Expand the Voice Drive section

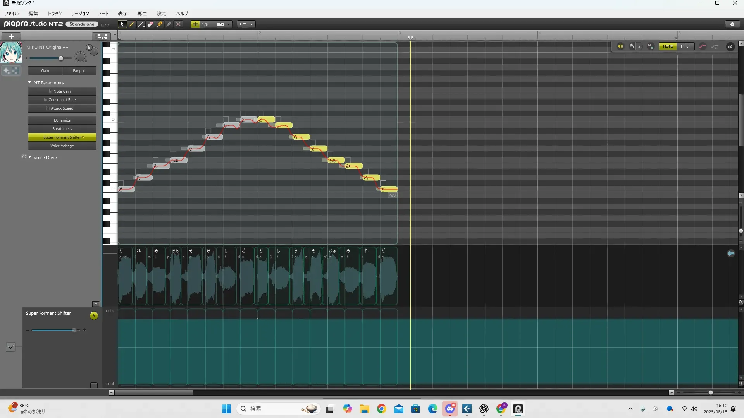[x=30, y=157]
